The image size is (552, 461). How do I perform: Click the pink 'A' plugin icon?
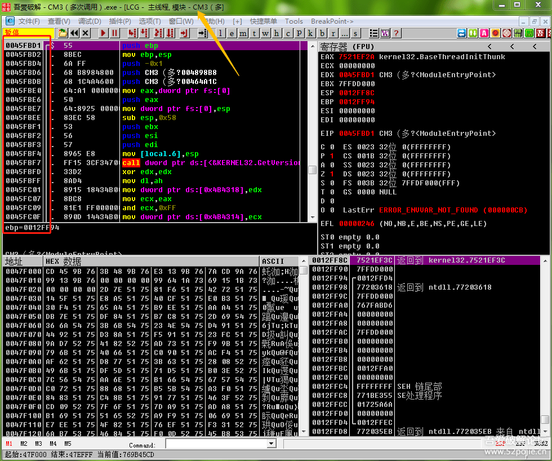(x=484, y=33)
